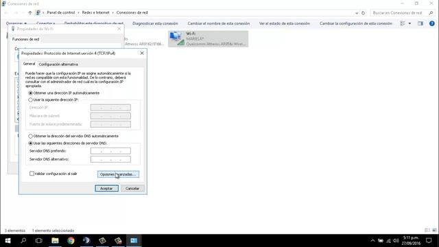This screenshot has width=439, height=247.
Task: Toggle the preview pane icon
Action: (x=420, y=23)
